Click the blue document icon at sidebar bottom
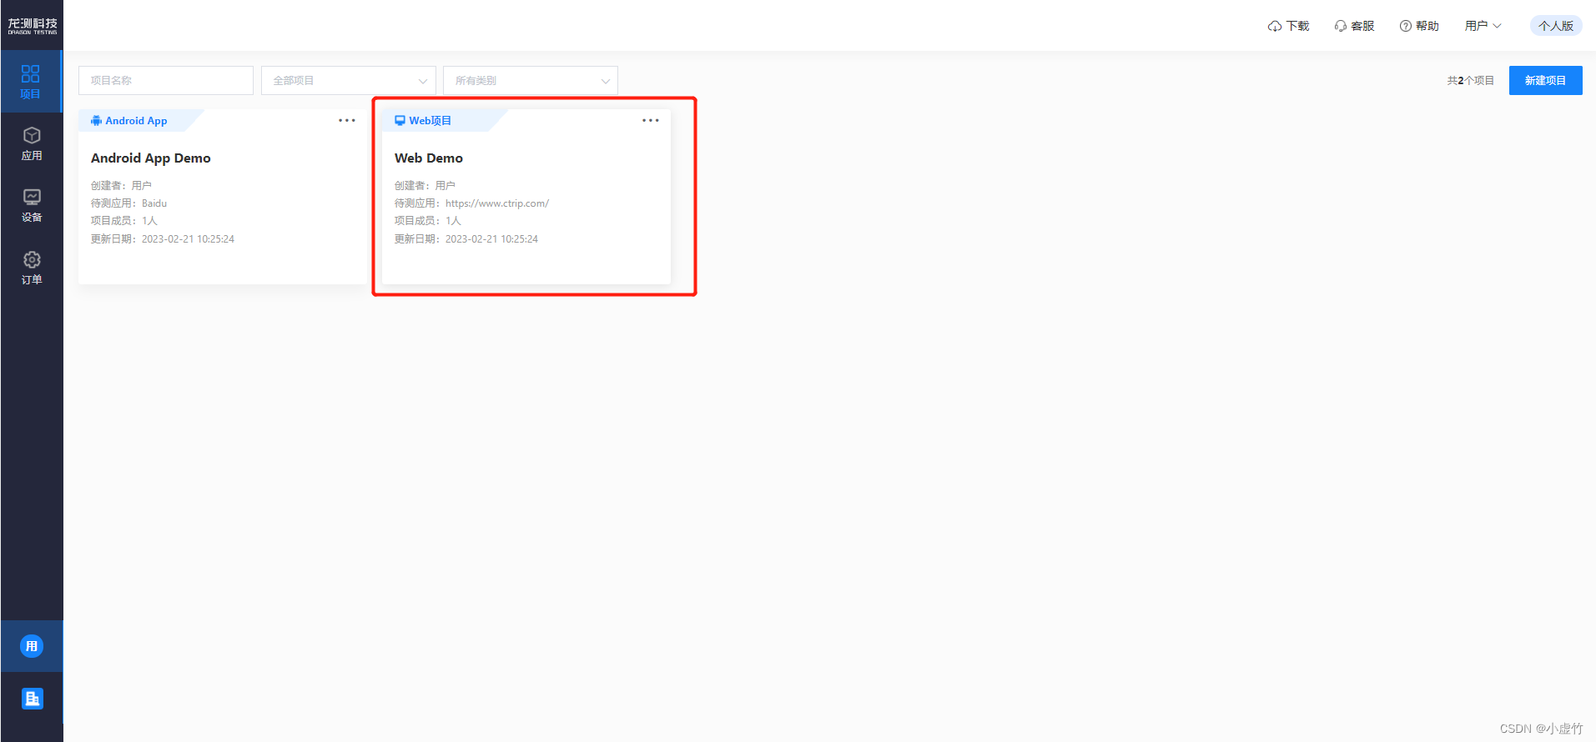Screen dimensions: 1596x742 (32, 699)
